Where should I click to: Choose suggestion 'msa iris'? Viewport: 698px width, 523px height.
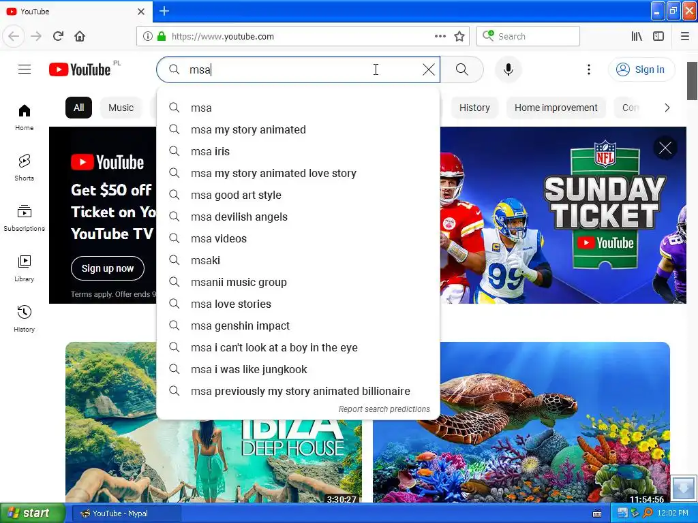pos(299,151)
